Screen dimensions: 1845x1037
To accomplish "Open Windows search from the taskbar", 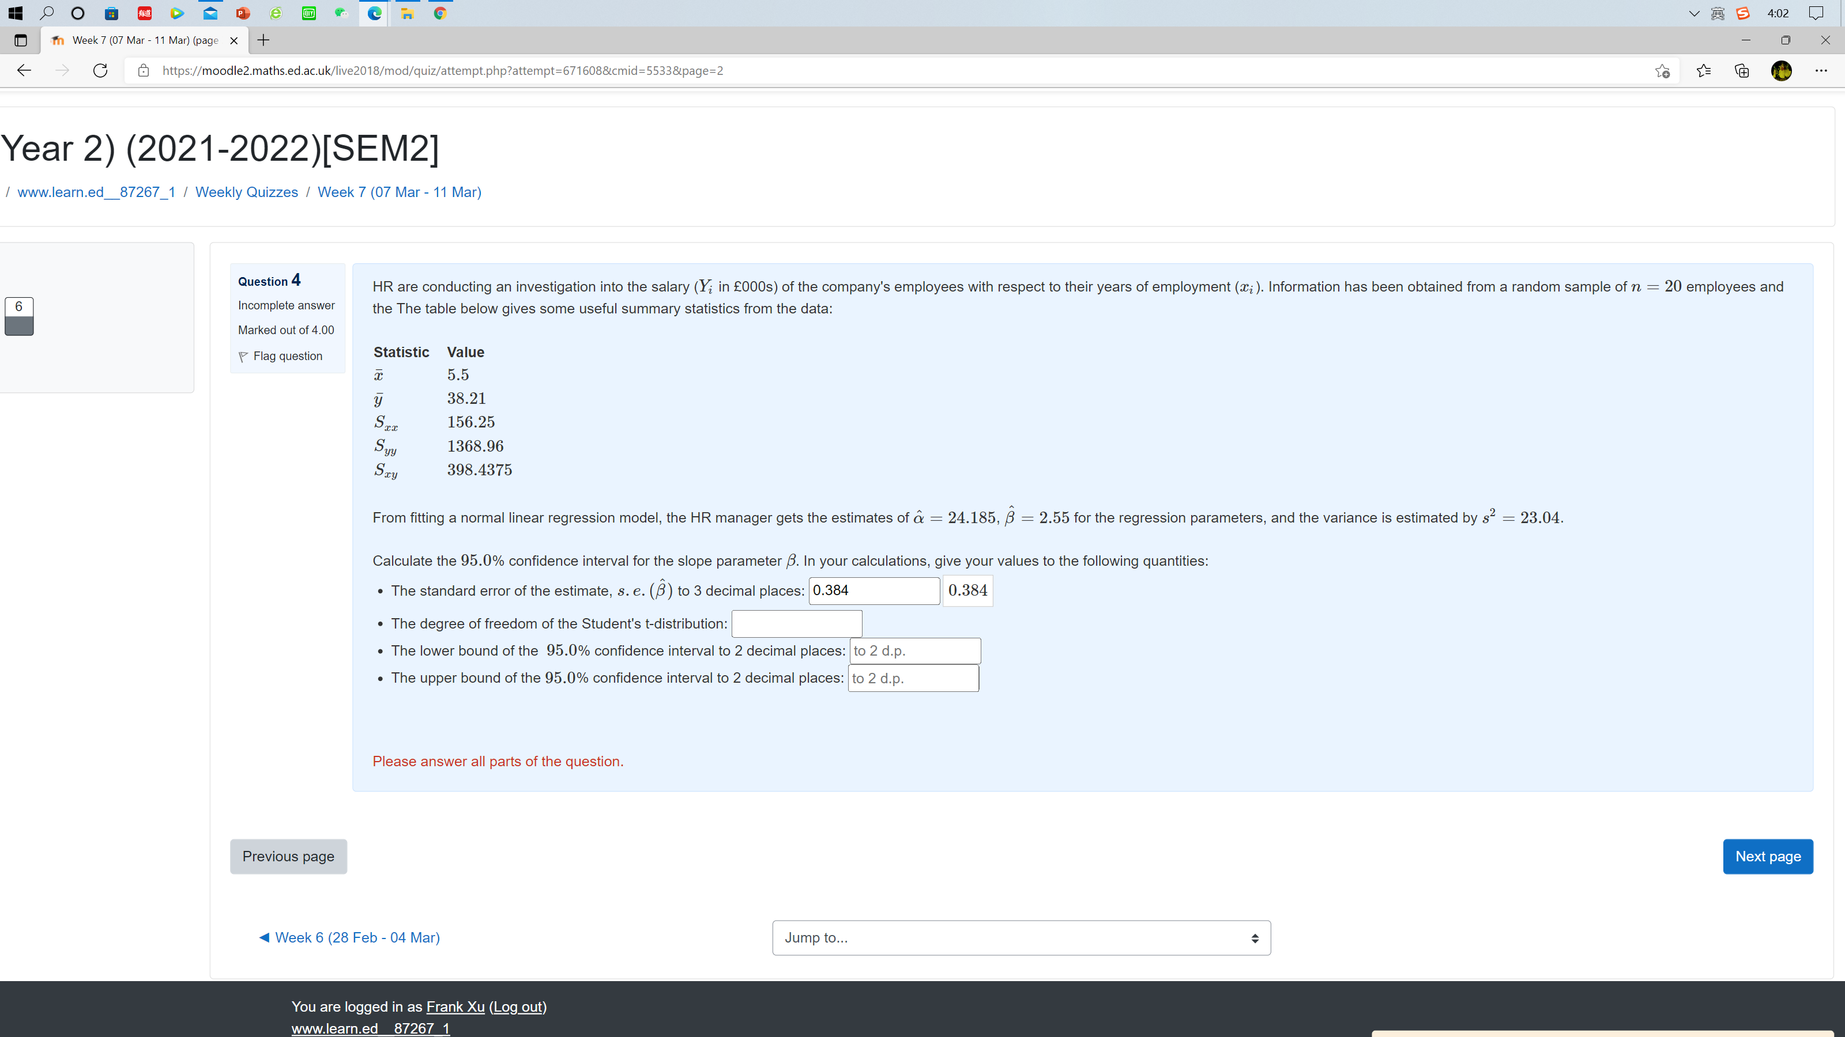I will pyautogui.click(x=47, y=13).
